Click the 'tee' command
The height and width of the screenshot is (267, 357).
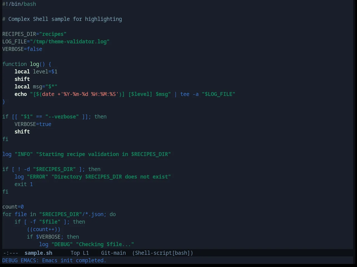coord(185,94)
